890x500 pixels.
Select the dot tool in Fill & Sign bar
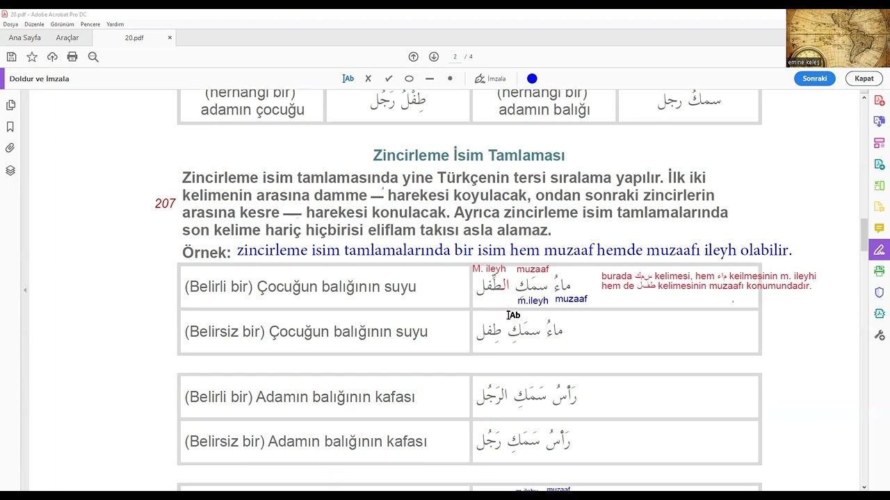pos(450,78)
